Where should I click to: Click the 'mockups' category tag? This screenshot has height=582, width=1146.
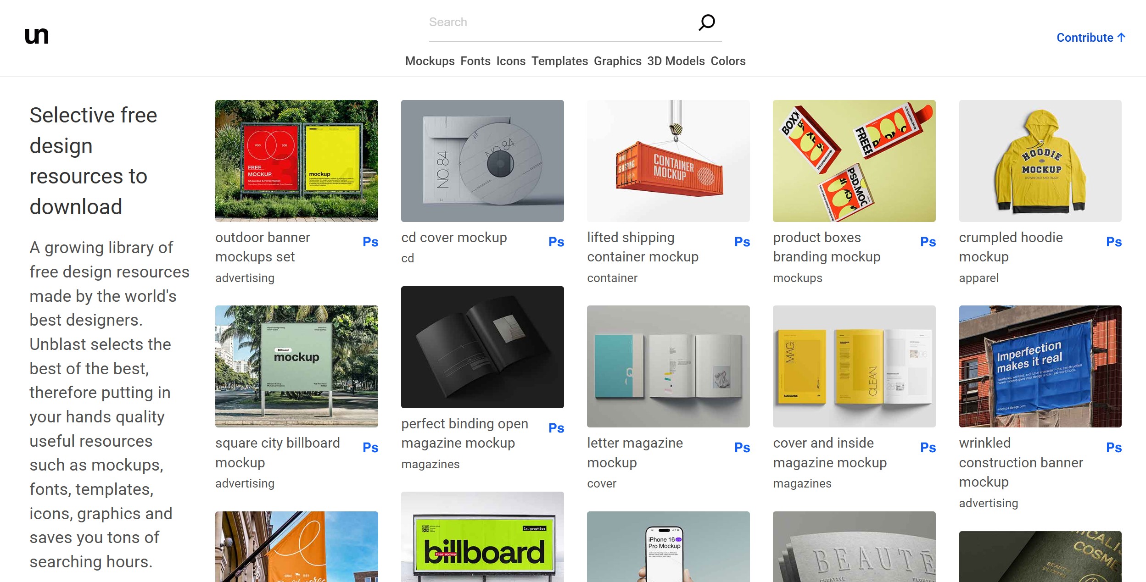[798, 278]
